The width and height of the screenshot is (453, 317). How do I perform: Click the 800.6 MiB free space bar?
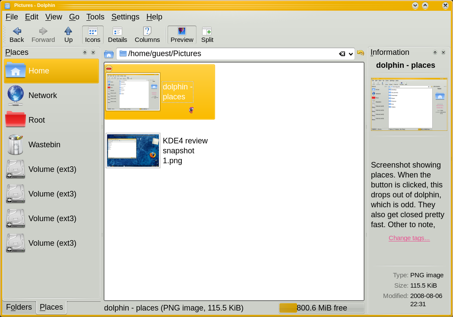pyautogui.click(x=322, y=308)
